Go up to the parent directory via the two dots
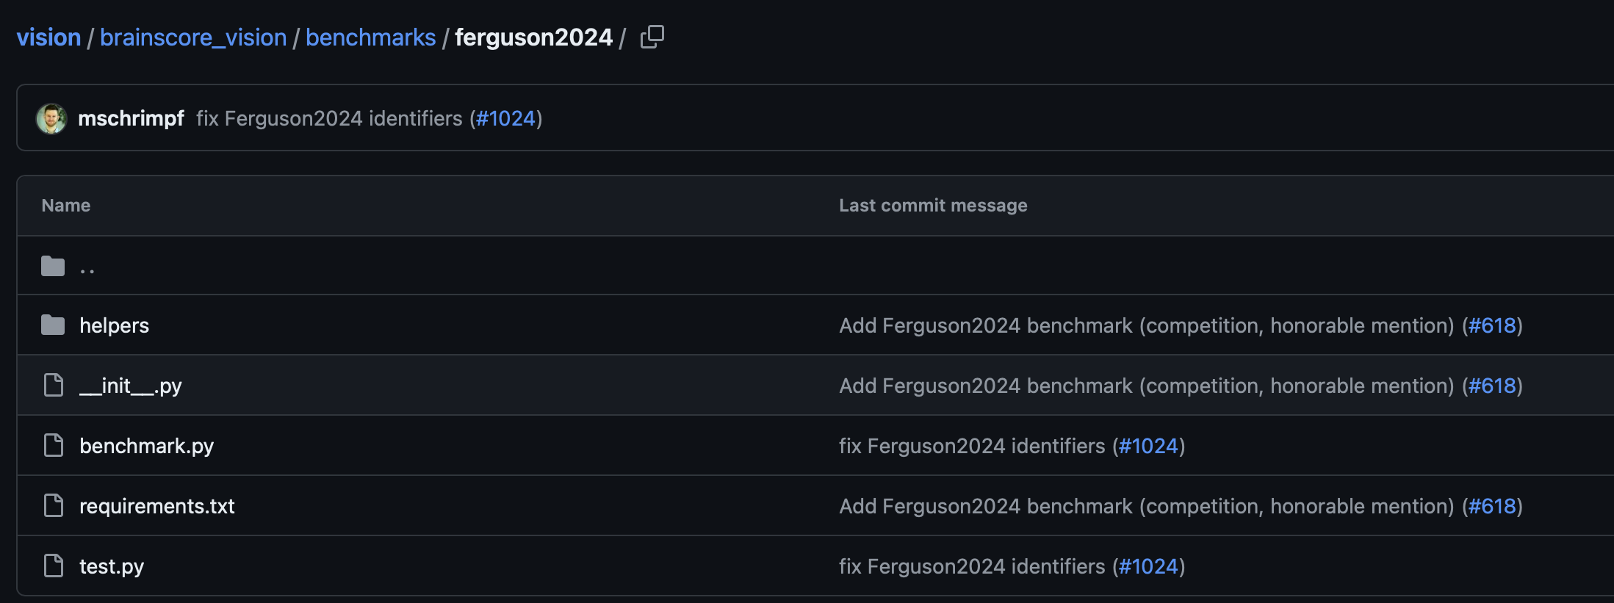Viewport: 1614px width, 603px height. click(x=87, y=270)
